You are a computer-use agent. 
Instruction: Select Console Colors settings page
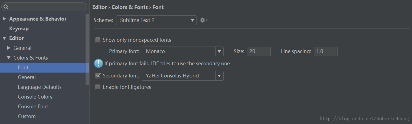[x=35, y=97]
